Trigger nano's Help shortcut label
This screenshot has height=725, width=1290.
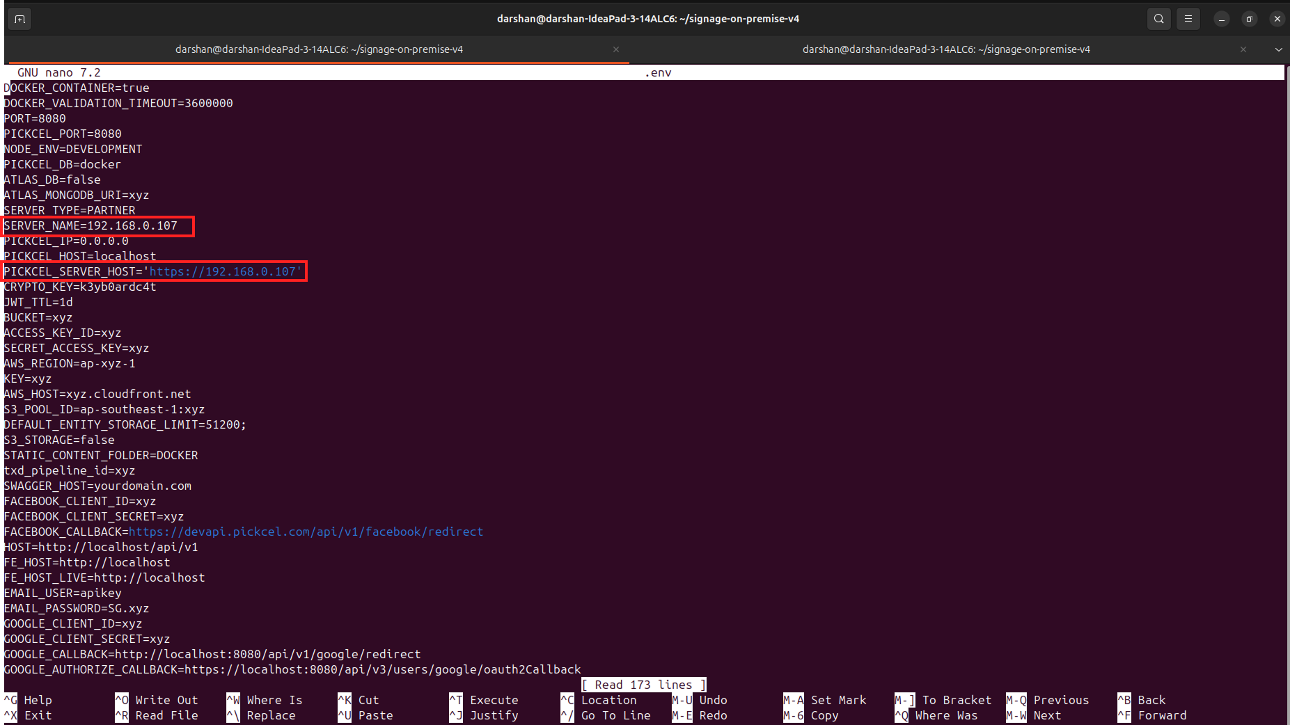coord(38,700)
